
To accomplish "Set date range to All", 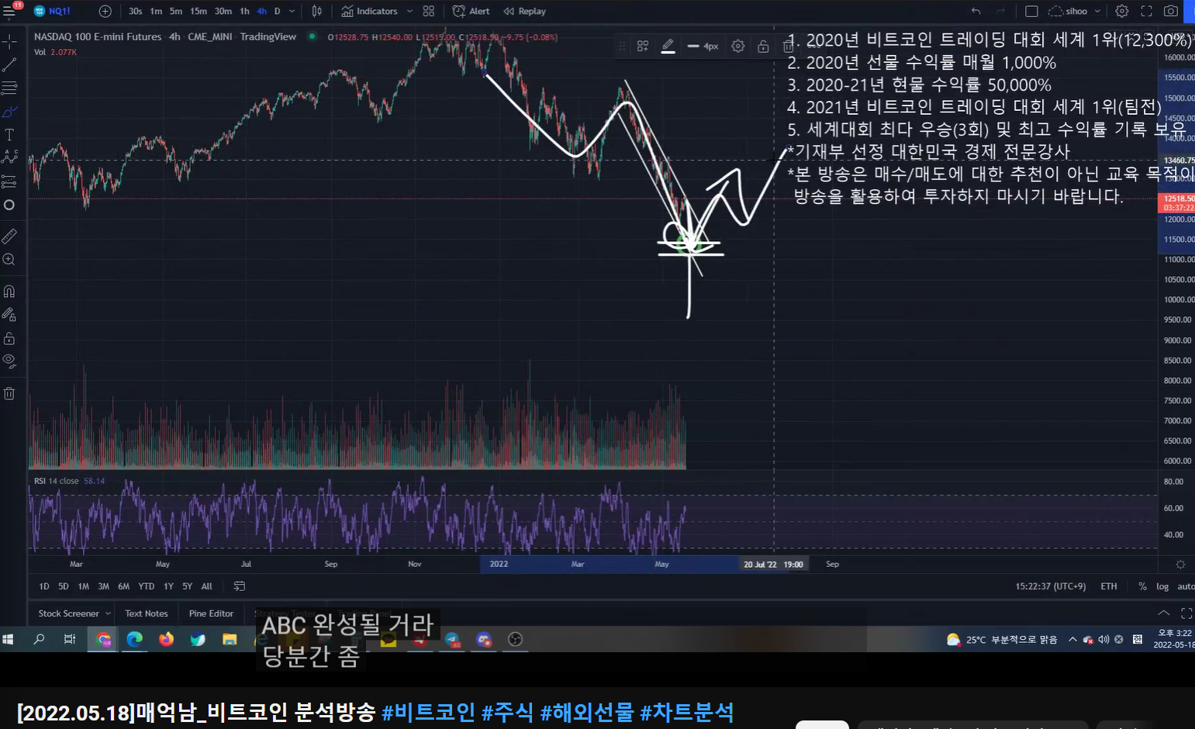I will 207,586.
